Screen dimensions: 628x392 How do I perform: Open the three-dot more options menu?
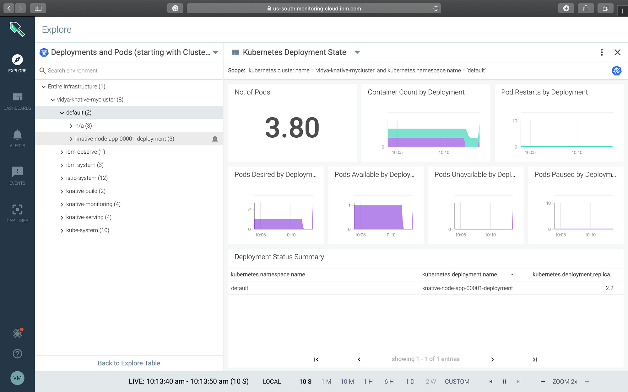pos(602,52)
